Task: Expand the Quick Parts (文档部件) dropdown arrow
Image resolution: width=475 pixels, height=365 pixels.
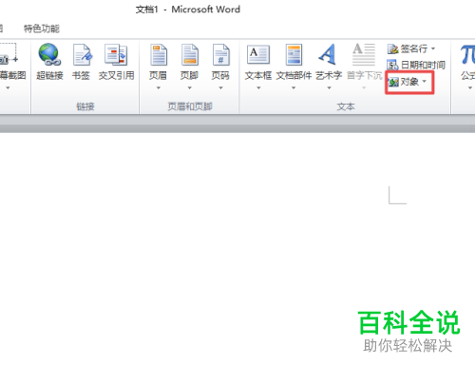Action: (x=294, y=87)
